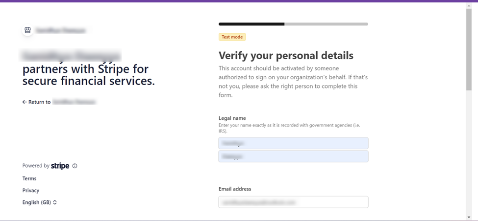This screenshot has width=478, height=221.
Task: Click the second Legal name input field
Action: 293,156
